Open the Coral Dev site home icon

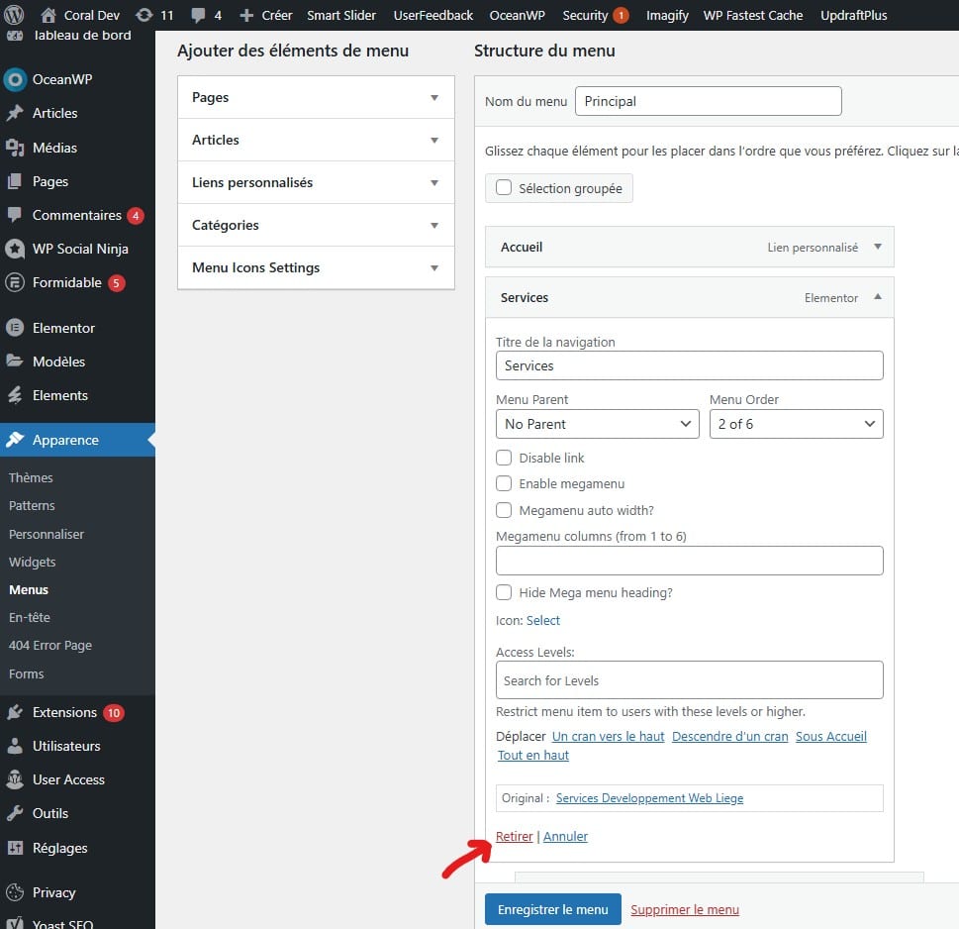pos(48,15)
